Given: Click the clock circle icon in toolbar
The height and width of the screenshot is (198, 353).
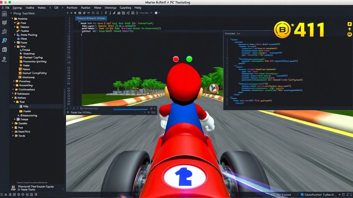Looking at the screenshot, I should 98,13.
